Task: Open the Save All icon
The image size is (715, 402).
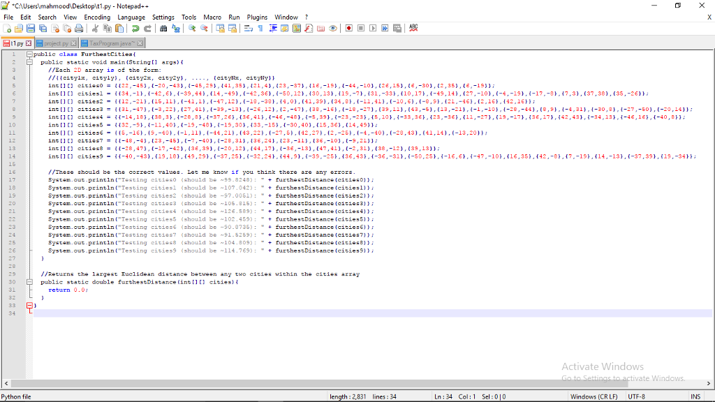Action: pos(43,28)
